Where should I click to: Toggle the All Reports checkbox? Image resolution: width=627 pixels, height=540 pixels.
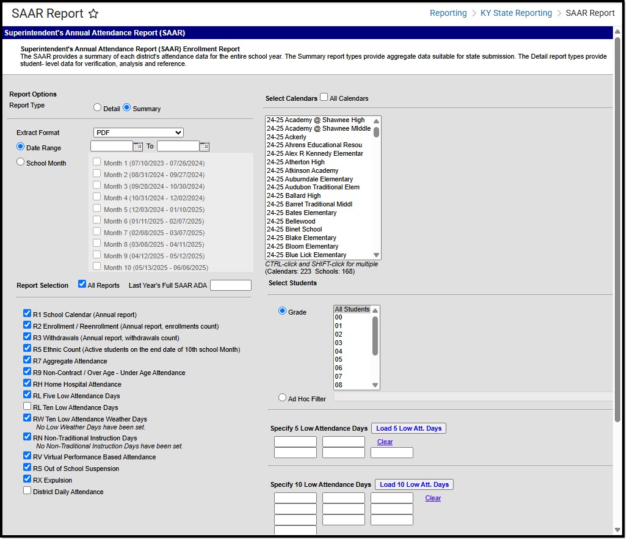[82, 284]
